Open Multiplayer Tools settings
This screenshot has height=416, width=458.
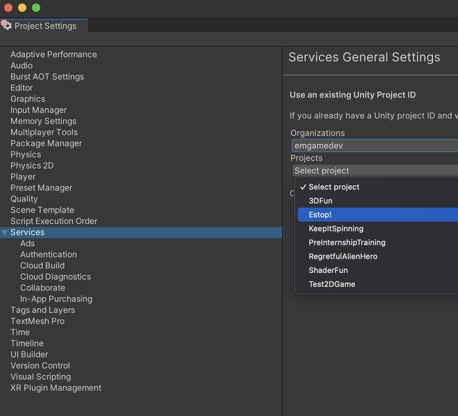tap(44, 132)
